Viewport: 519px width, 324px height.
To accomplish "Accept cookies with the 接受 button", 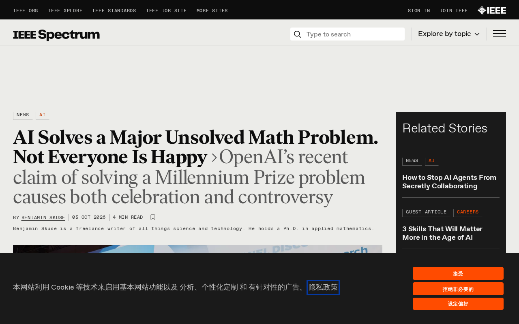I will pos(458,273).
